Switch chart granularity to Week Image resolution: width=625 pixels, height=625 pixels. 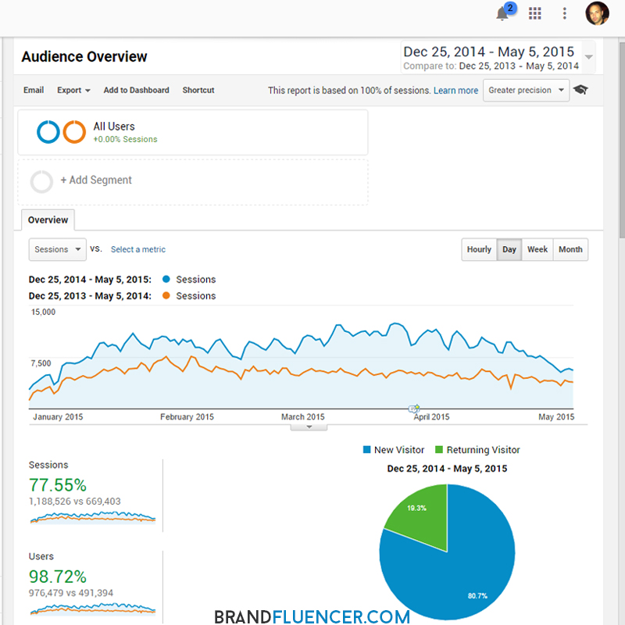pyautogui.click(x=537, y=250)
